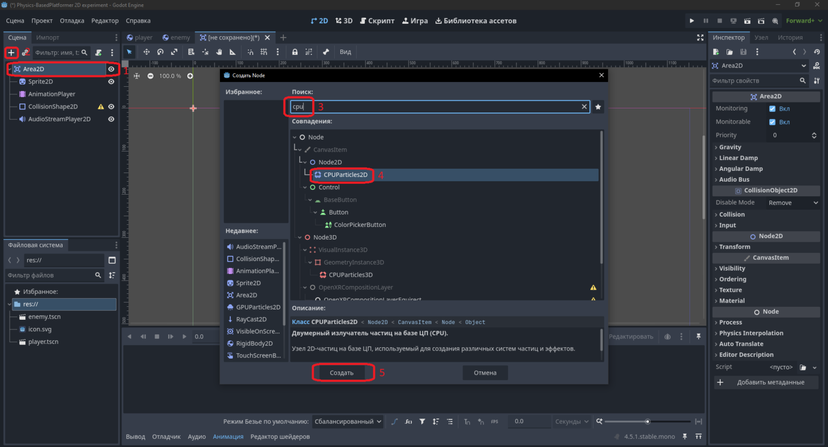
Task: Click the add child node plus icon
Action: pos(11,52)
